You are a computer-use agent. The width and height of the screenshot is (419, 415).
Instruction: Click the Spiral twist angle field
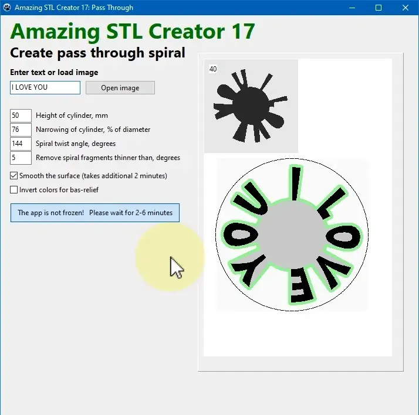(x=21, y=144)
